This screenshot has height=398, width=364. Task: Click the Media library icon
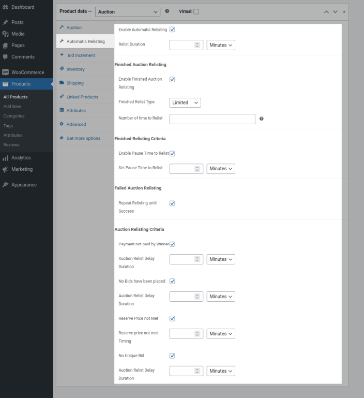pyautogui.click(x=5, y=34)
